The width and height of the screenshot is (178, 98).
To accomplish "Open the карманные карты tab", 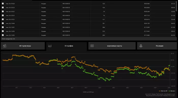I will pyautogui.click(x=112, y=46).
